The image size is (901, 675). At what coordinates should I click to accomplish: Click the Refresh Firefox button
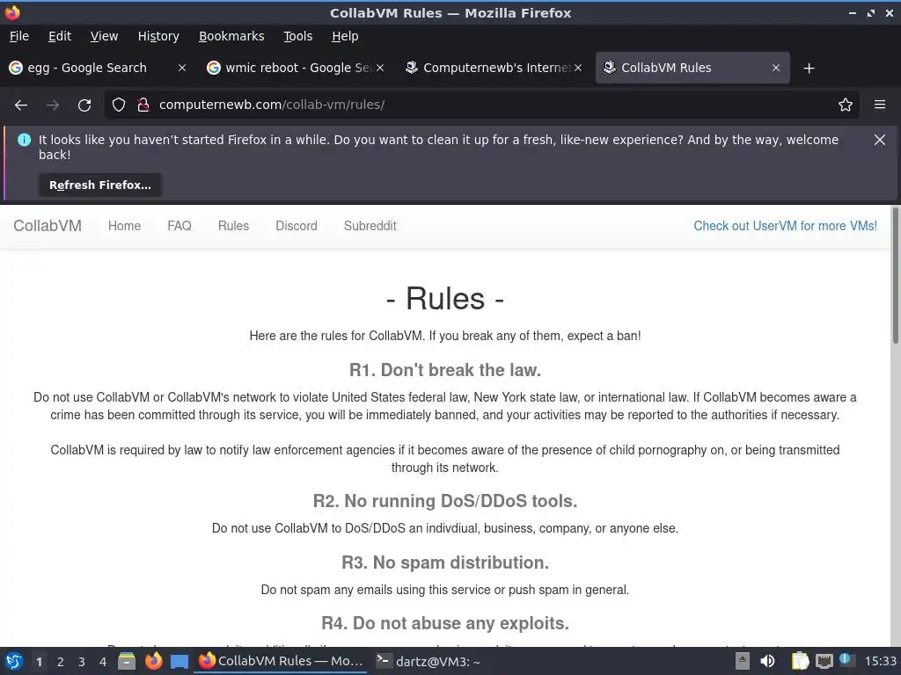point(100,185)
